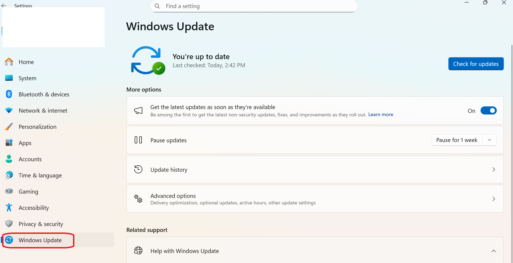This screenshot has height=263, width=513.
Task: Click the Find a setting search box
Action: (x=254, y=6)
